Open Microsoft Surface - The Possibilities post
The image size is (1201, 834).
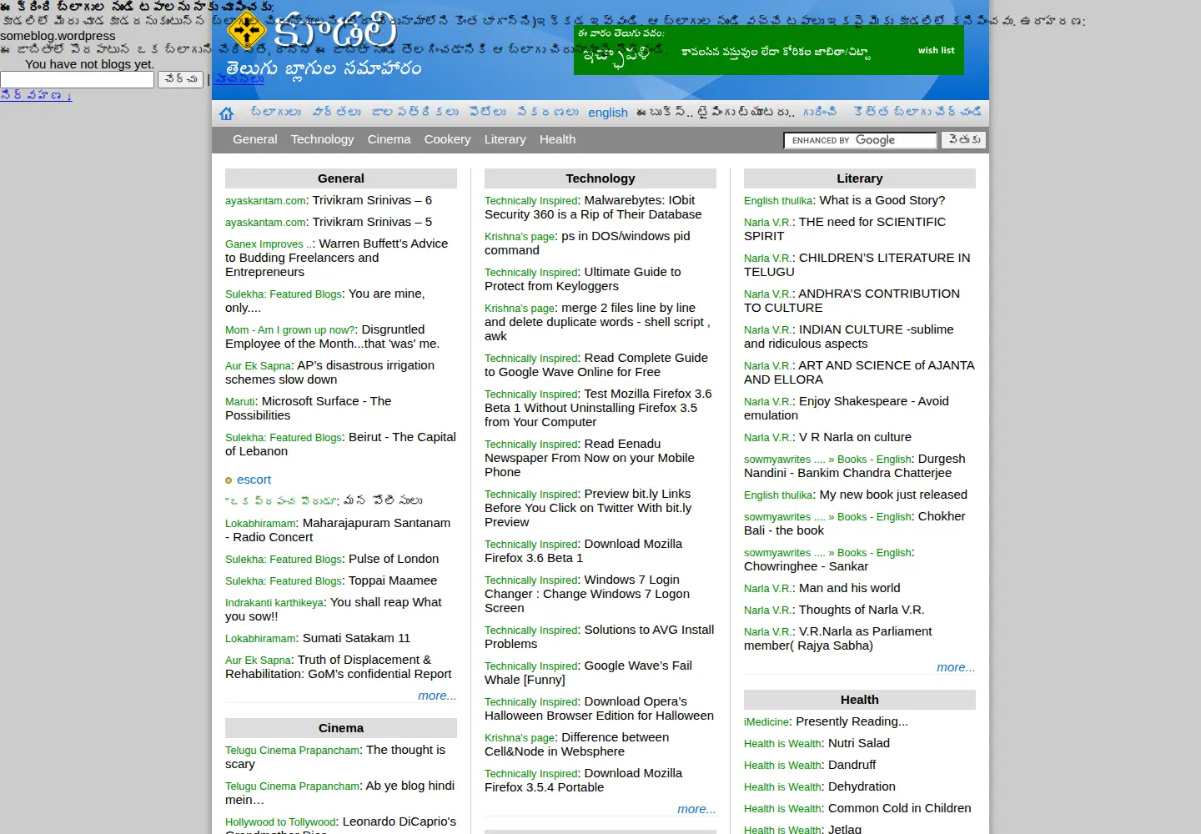(308, 408)
